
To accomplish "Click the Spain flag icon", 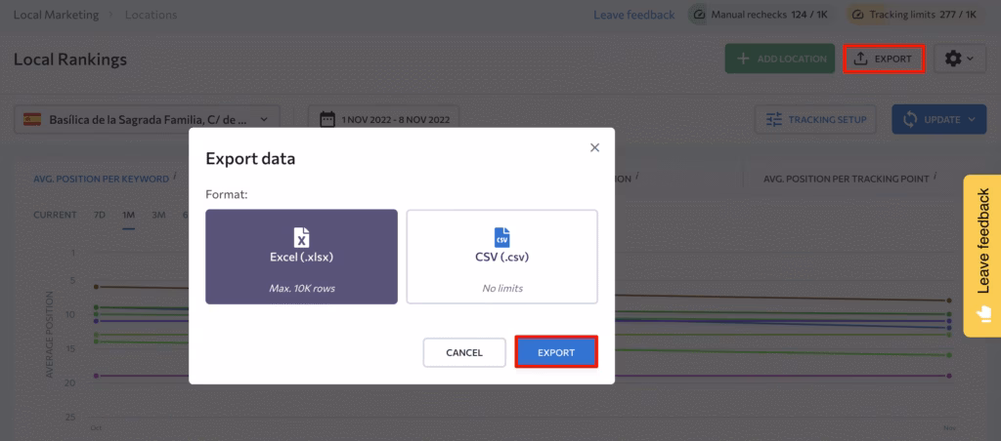I will [33, 119].
